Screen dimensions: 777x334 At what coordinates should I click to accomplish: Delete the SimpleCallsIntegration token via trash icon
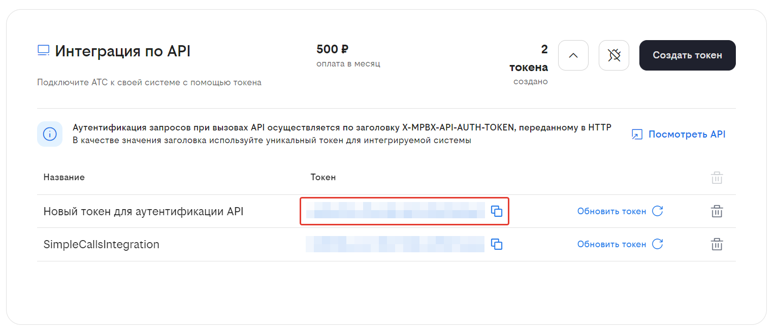tap(717, 244)
